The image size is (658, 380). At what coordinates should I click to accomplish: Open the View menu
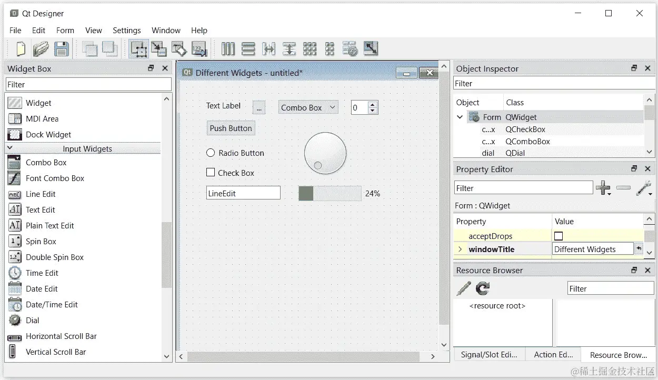pos(94,30)
